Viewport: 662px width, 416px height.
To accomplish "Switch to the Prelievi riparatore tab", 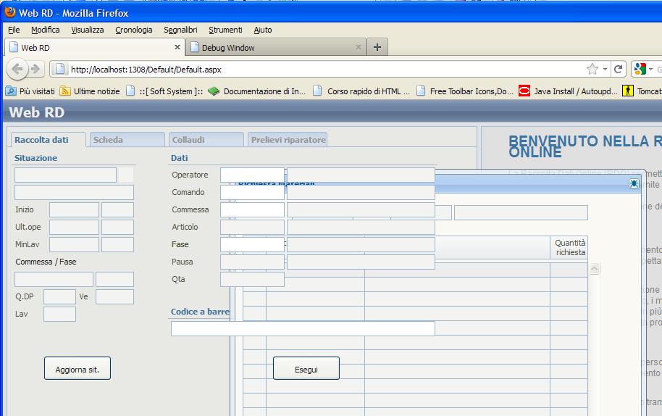I will tap(288, 140).
